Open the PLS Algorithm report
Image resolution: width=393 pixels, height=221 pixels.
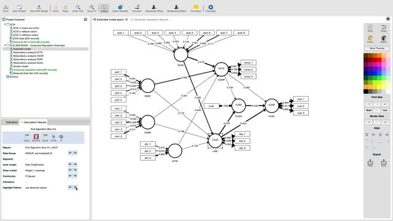pyautogui.click(x=27, y=138)
